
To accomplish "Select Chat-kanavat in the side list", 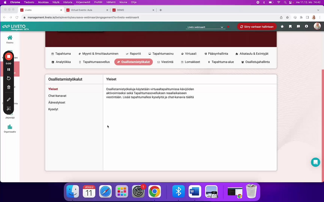I will 57,96.
